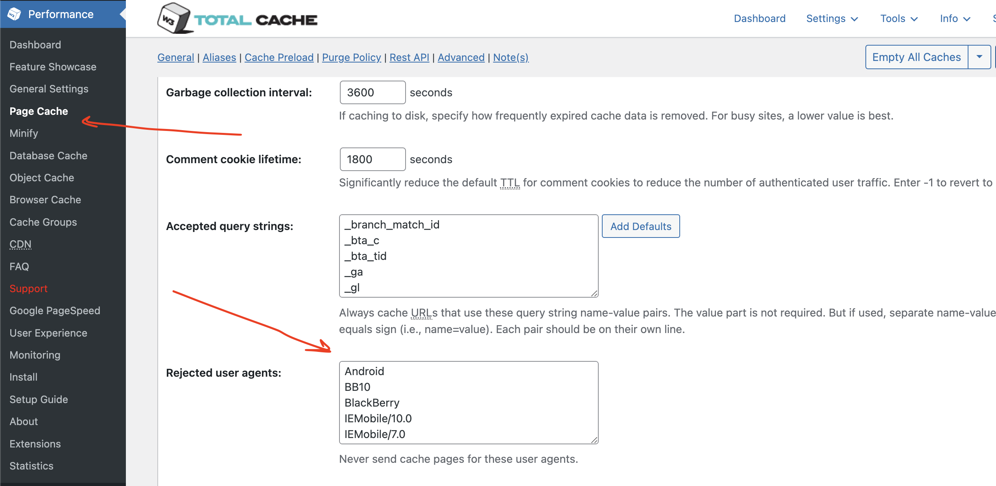Open the red Support sidebar item

coord(28,289)
